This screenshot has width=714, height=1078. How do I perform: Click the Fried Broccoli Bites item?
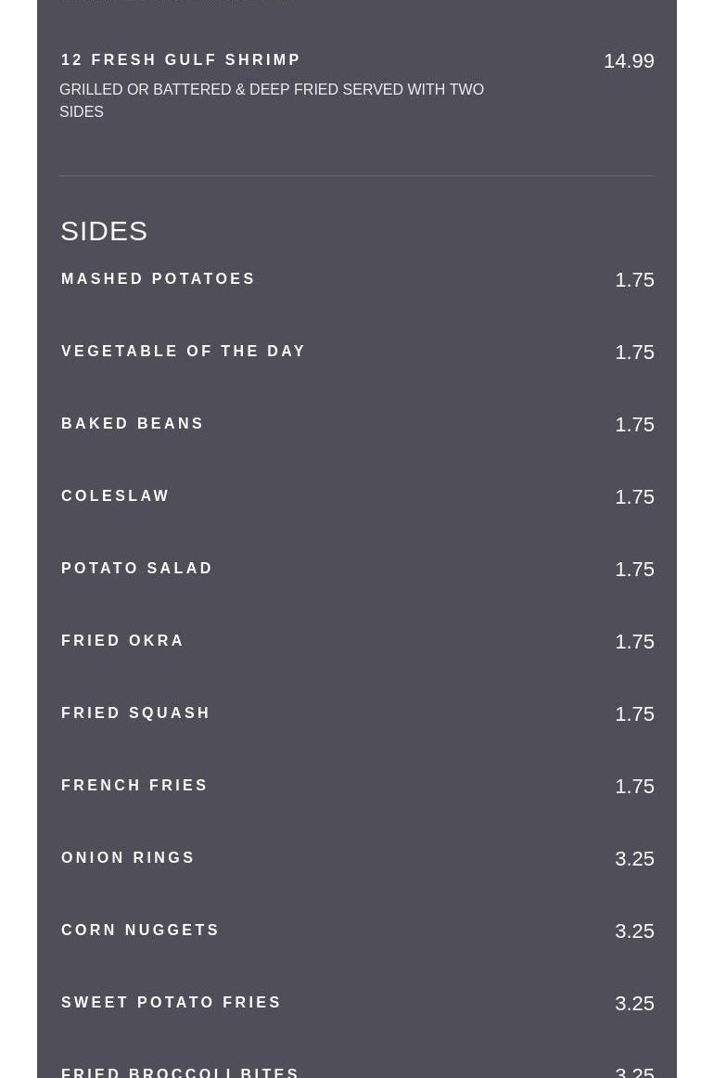point(180,1072)
